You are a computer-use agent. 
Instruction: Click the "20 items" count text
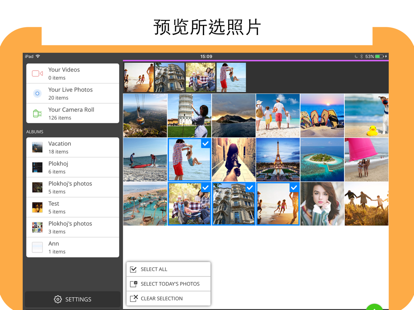(x=58, y=98)
